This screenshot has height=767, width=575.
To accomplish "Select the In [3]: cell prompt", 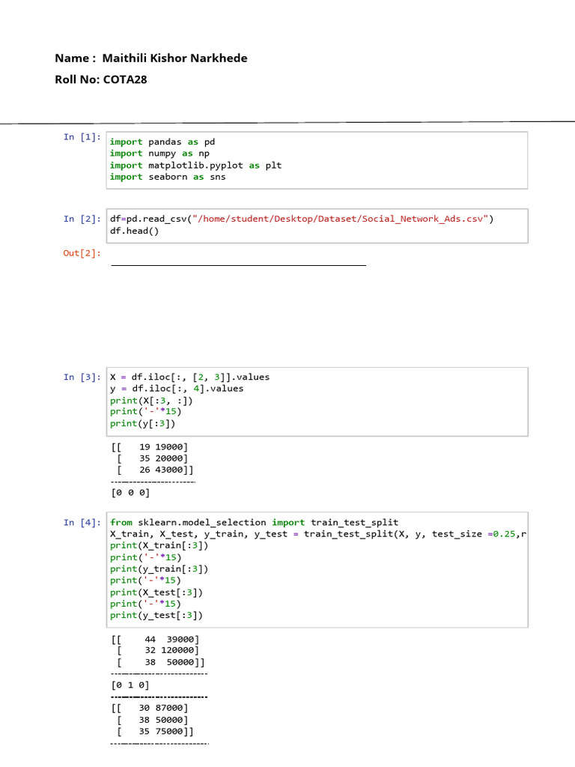I will (x=82, y=378).
